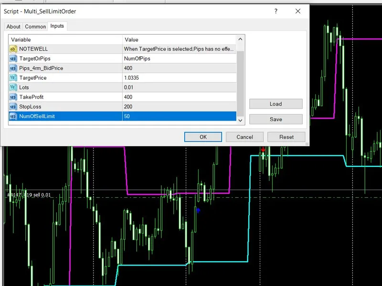Screen dimensions: 382x286
Task: Click the Pips_4rm_BidPrice integer type icon
Action: pyautogui.click(x=13, y=68)
